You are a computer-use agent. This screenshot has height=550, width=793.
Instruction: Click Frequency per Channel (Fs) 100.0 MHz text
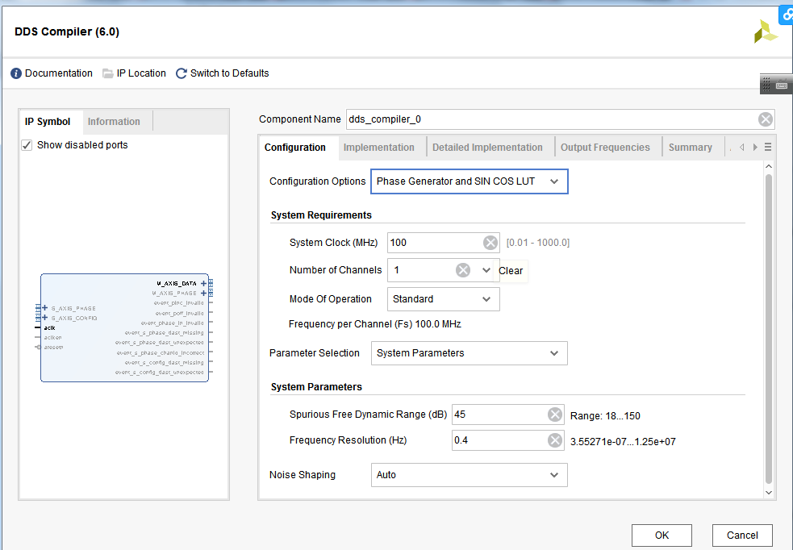tap(375, 324)
